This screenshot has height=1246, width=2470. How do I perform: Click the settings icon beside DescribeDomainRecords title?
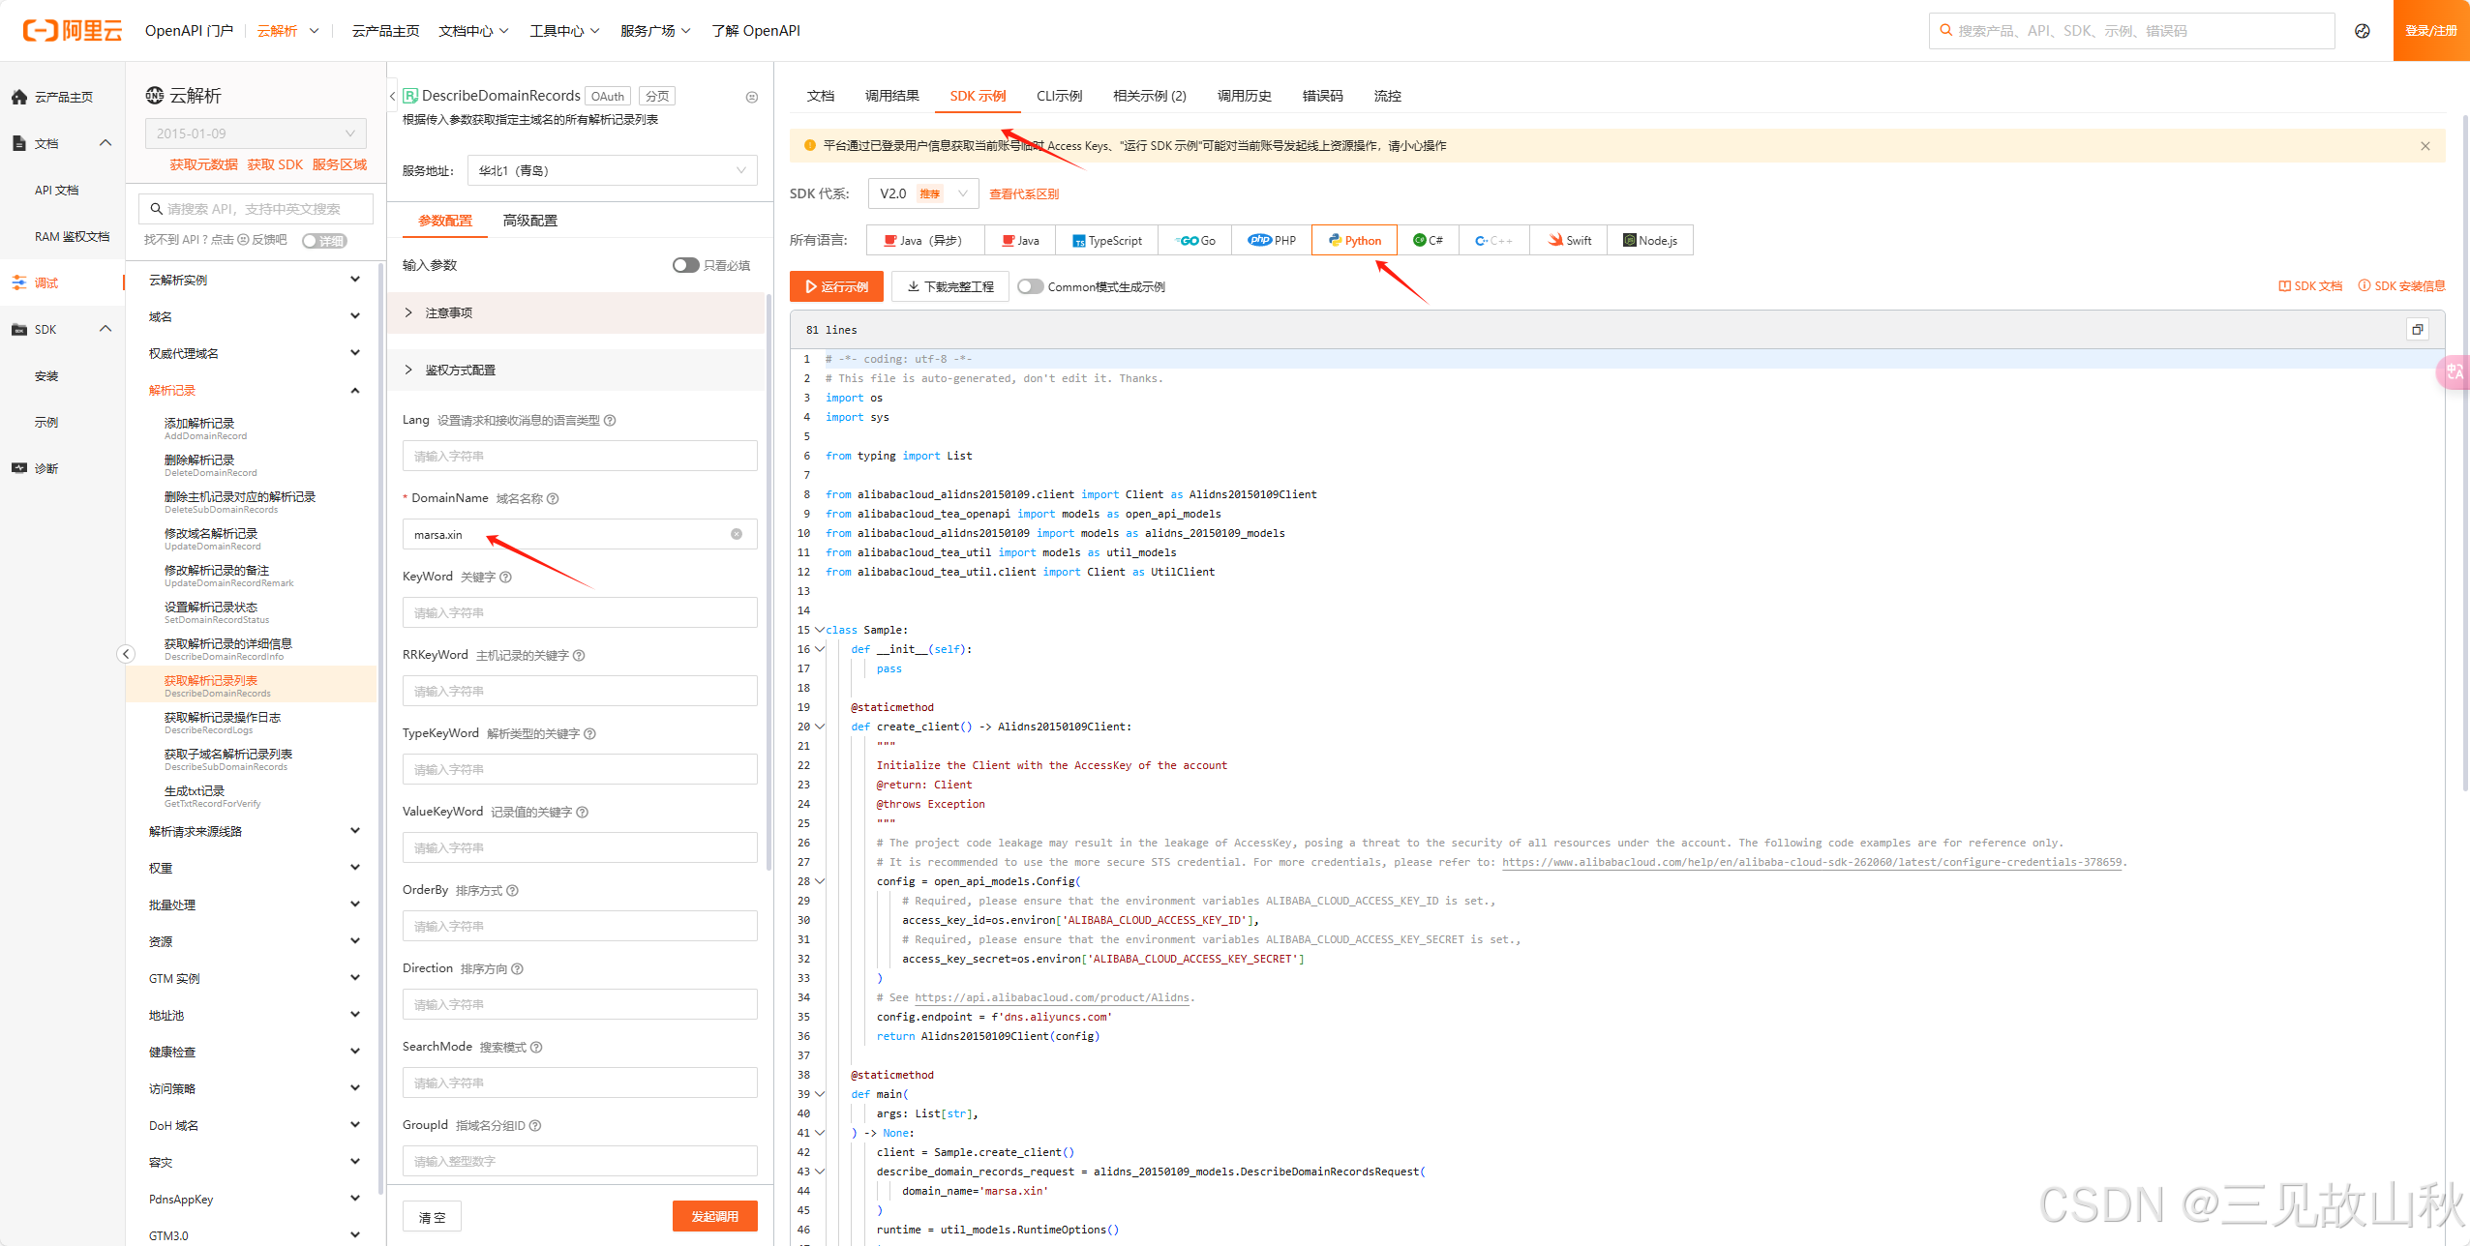752,97
